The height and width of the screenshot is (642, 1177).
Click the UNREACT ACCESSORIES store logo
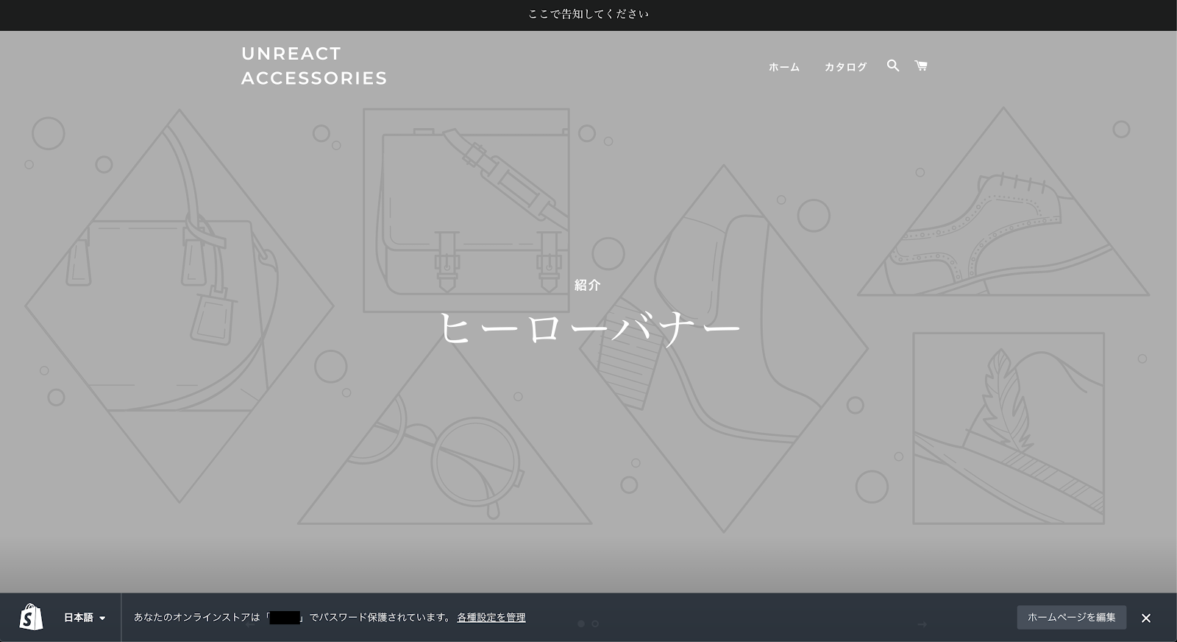coord(314,66)
